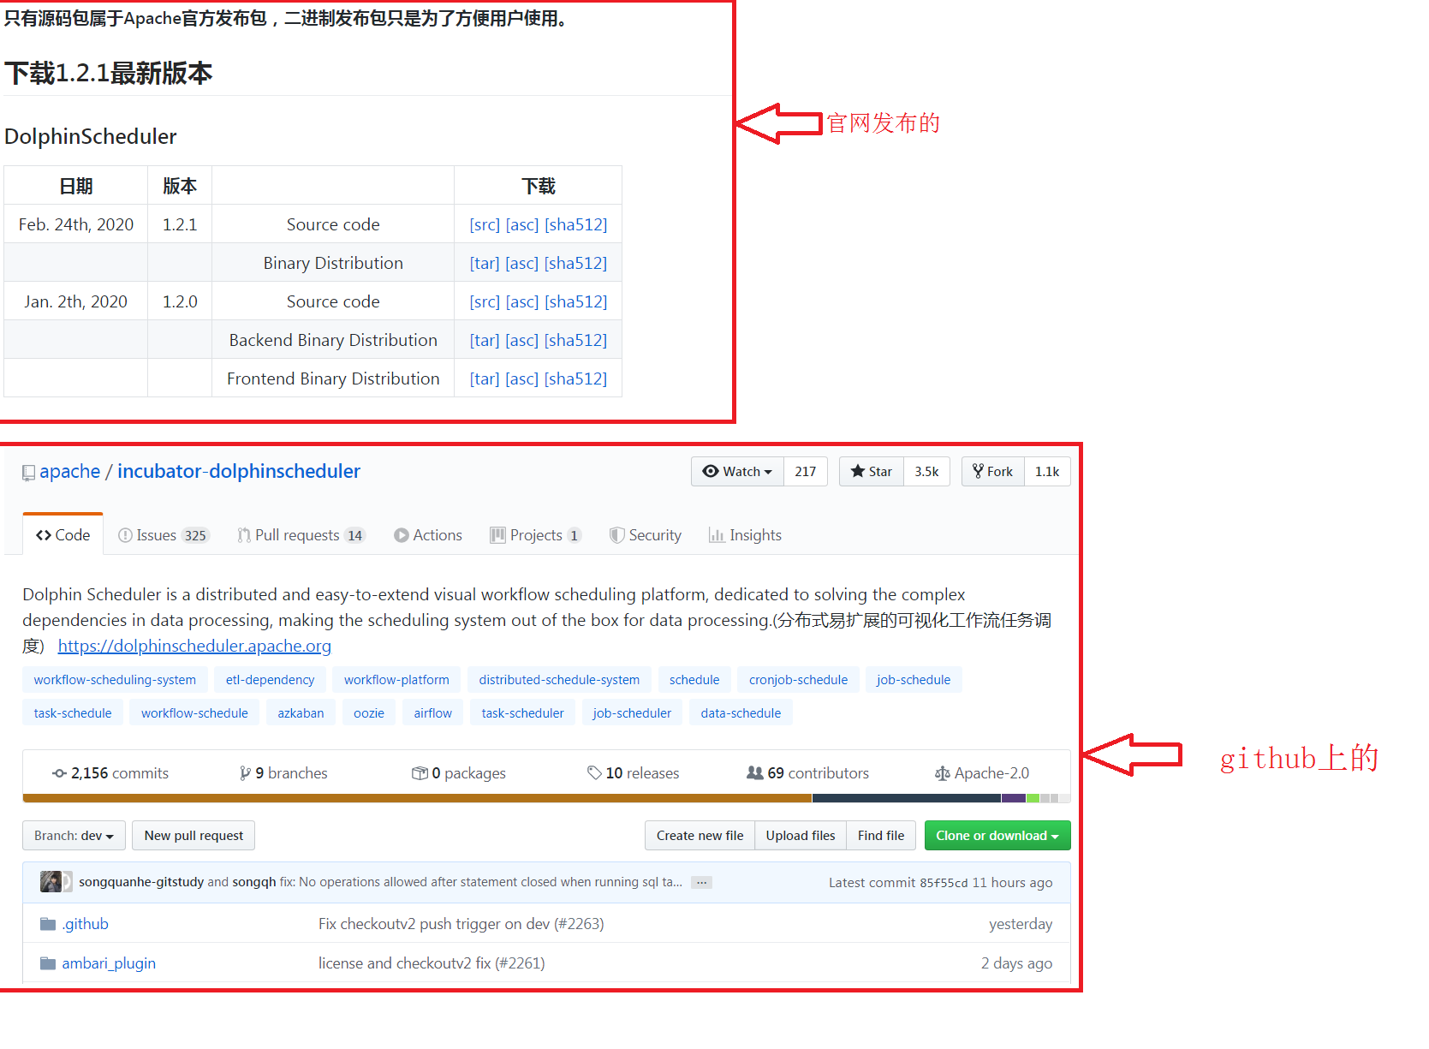The image size is (1429, 1049).
Task: Click the releases tag icon
Action: click(x=594, y=773)
